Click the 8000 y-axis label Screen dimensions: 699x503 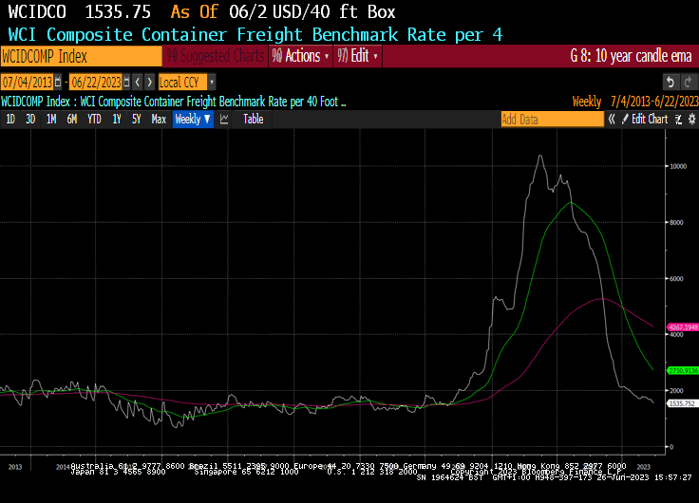(x=677, y=222)
